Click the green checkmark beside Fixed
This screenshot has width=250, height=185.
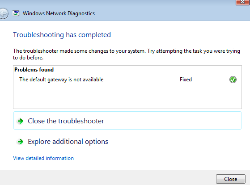(233, 80)
